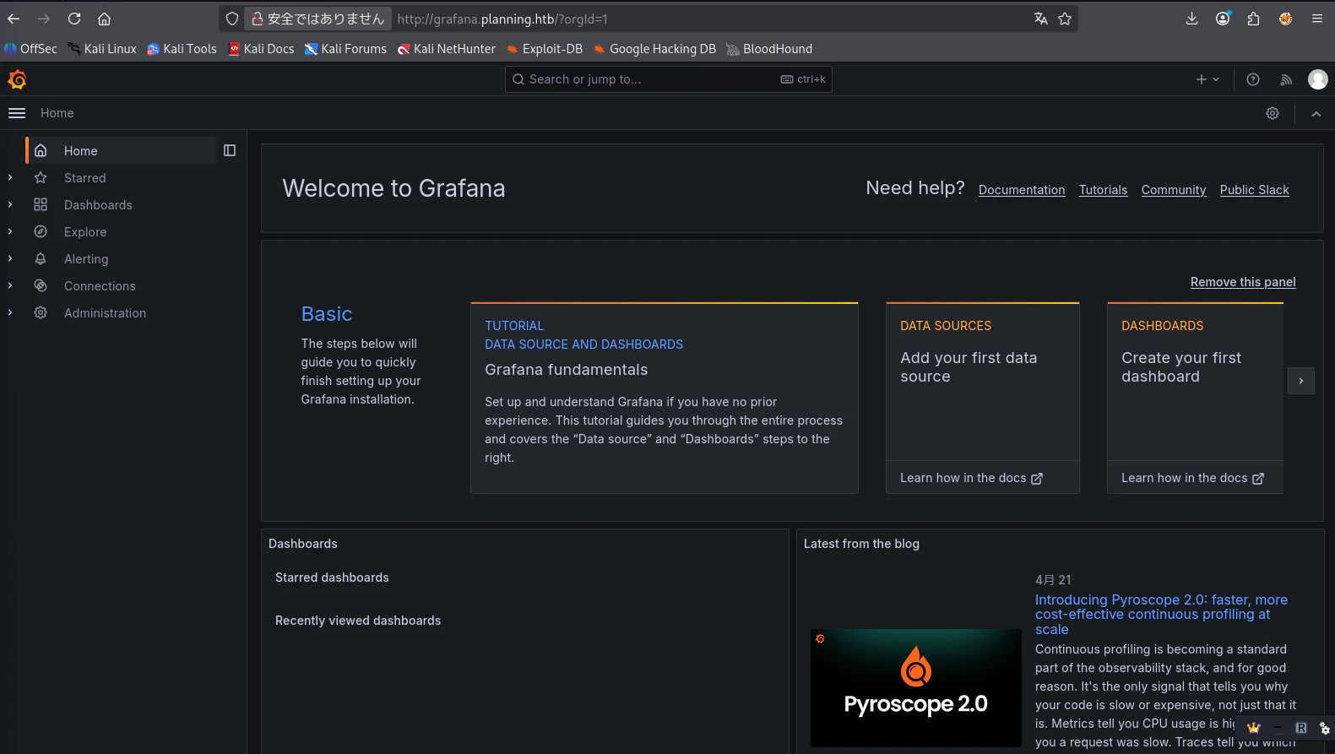This screenshot has width=1335, height=754.
Task: Open the Grafana fundamentals tutorial card
Action: coord(665,398)
